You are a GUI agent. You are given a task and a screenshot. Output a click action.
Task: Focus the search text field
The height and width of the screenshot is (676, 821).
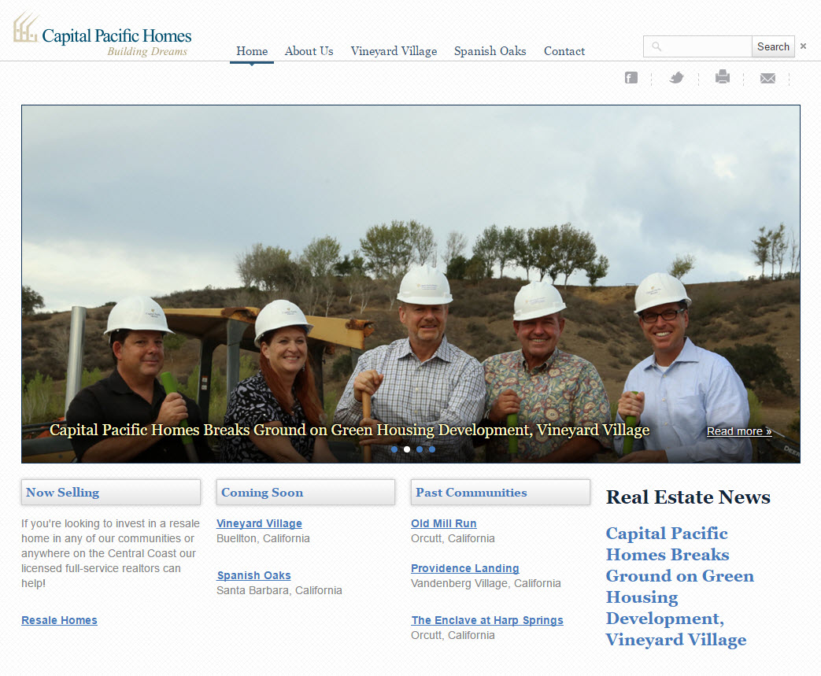tap(697, 46)
